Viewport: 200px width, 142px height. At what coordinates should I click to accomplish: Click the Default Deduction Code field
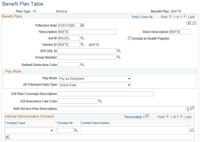(69, 65)
